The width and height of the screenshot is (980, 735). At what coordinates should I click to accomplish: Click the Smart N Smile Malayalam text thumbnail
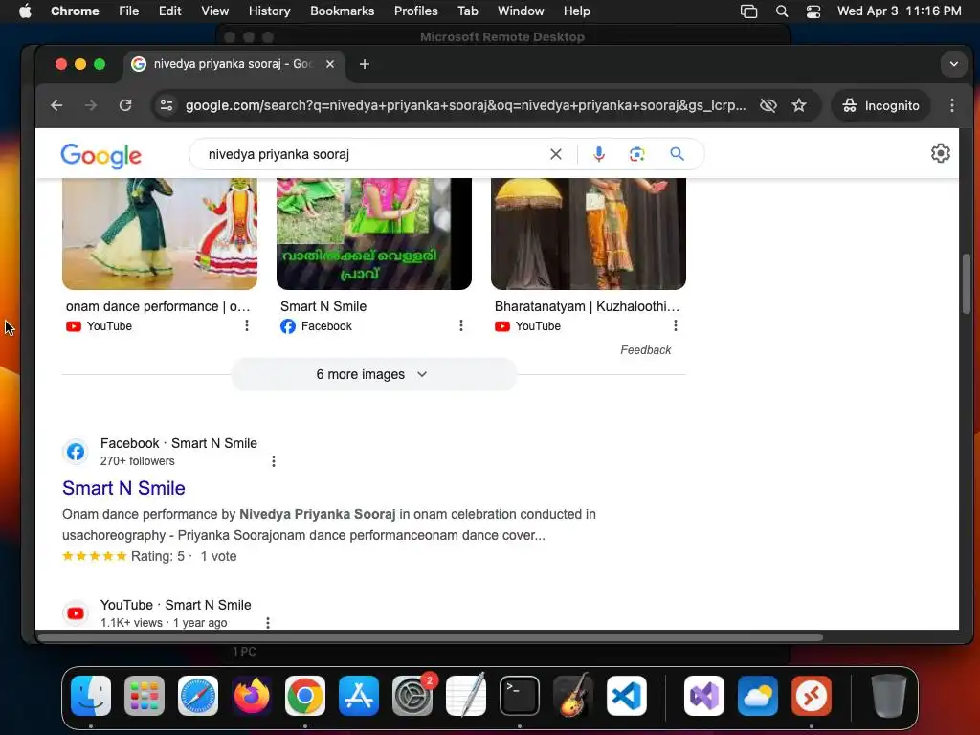click(374, 234)
